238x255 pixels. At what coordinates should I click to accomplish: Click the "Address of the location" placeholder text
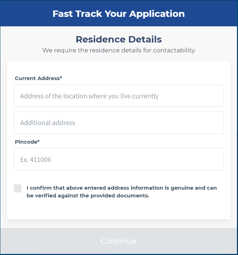coord(89,96)
